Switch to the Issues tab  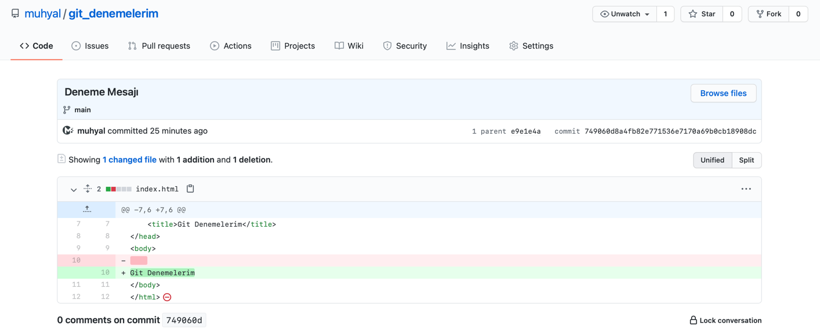[90, 46]
